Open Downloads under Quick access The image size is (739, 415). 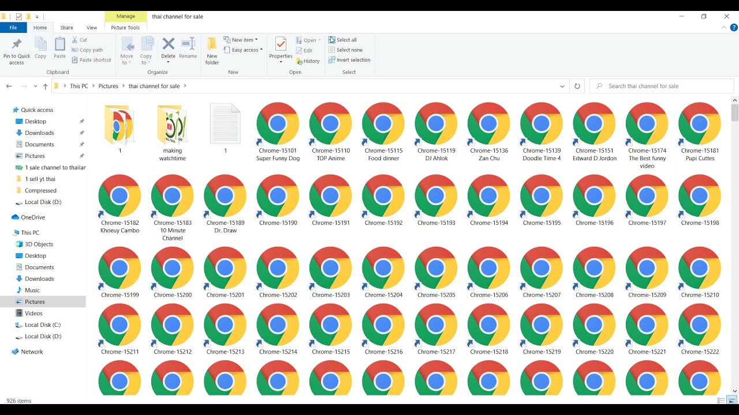[x=39, y=133]
